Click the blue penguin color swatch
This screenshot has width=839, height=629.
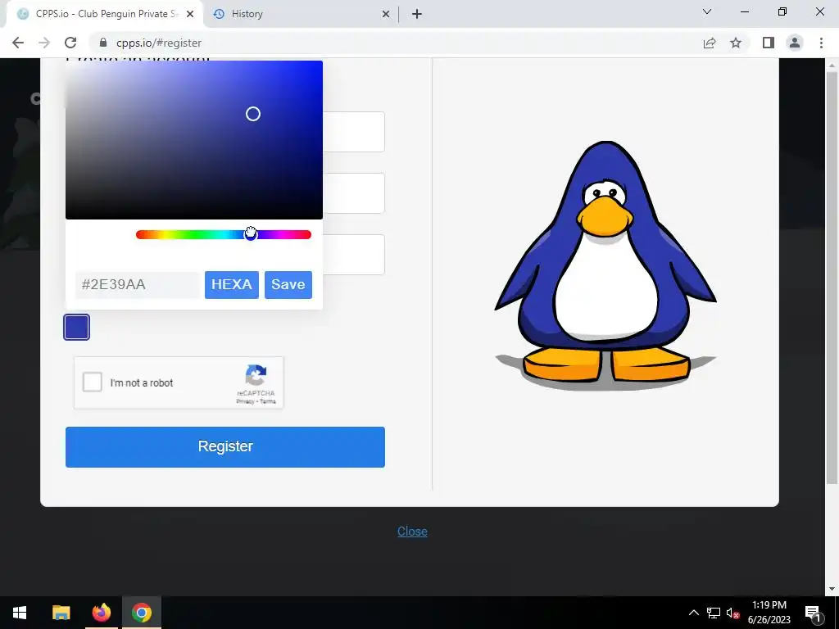click(76, 328)
